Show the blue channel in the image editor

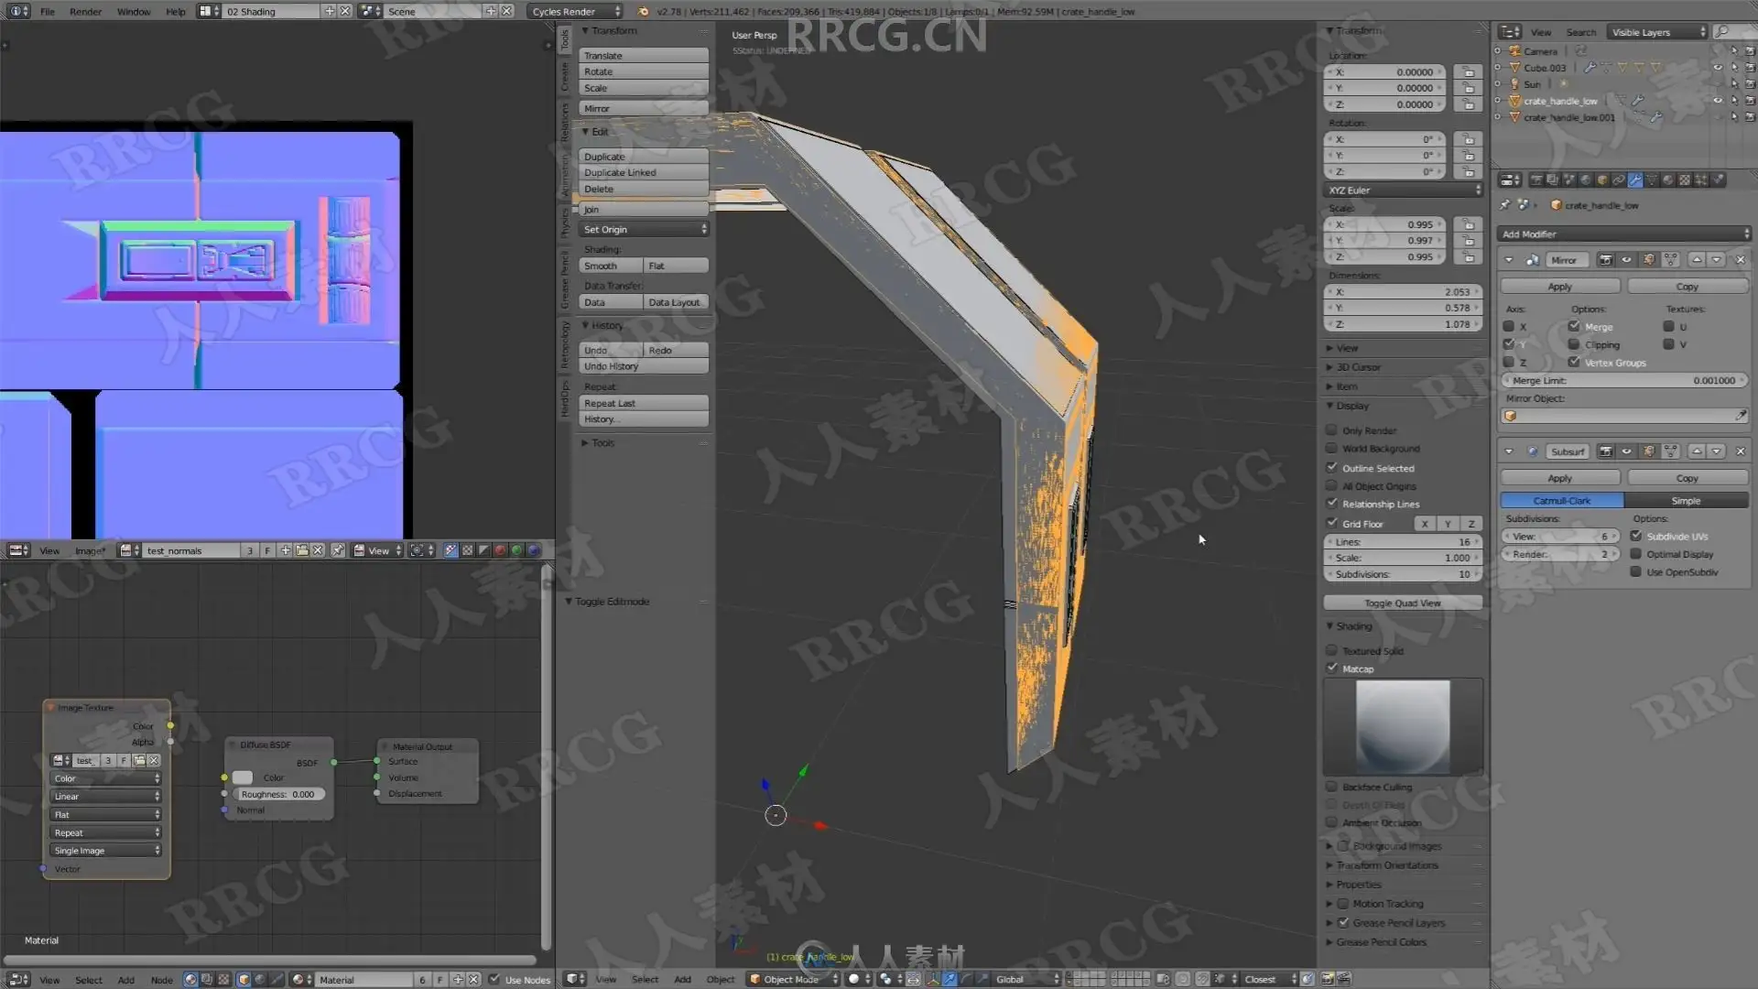point(534,550)
